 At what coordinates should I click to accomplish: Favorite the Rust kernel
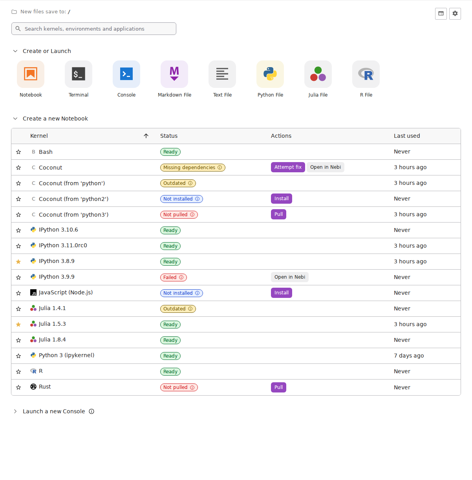pos(18,387)
